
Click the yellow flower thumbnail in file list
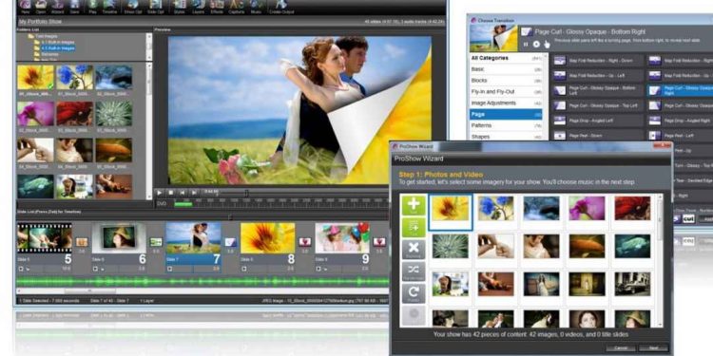35,77
